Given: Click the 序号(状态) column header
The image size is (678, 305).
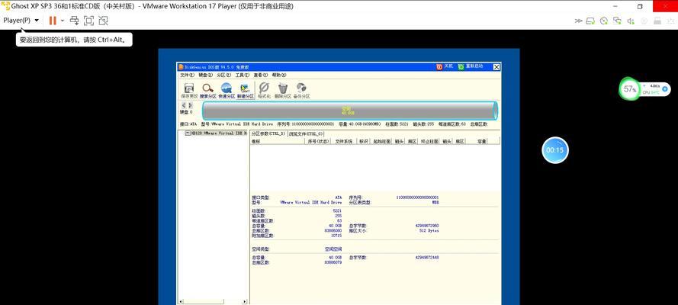Looking at the screenshot, I should click(x=318, y=141).
